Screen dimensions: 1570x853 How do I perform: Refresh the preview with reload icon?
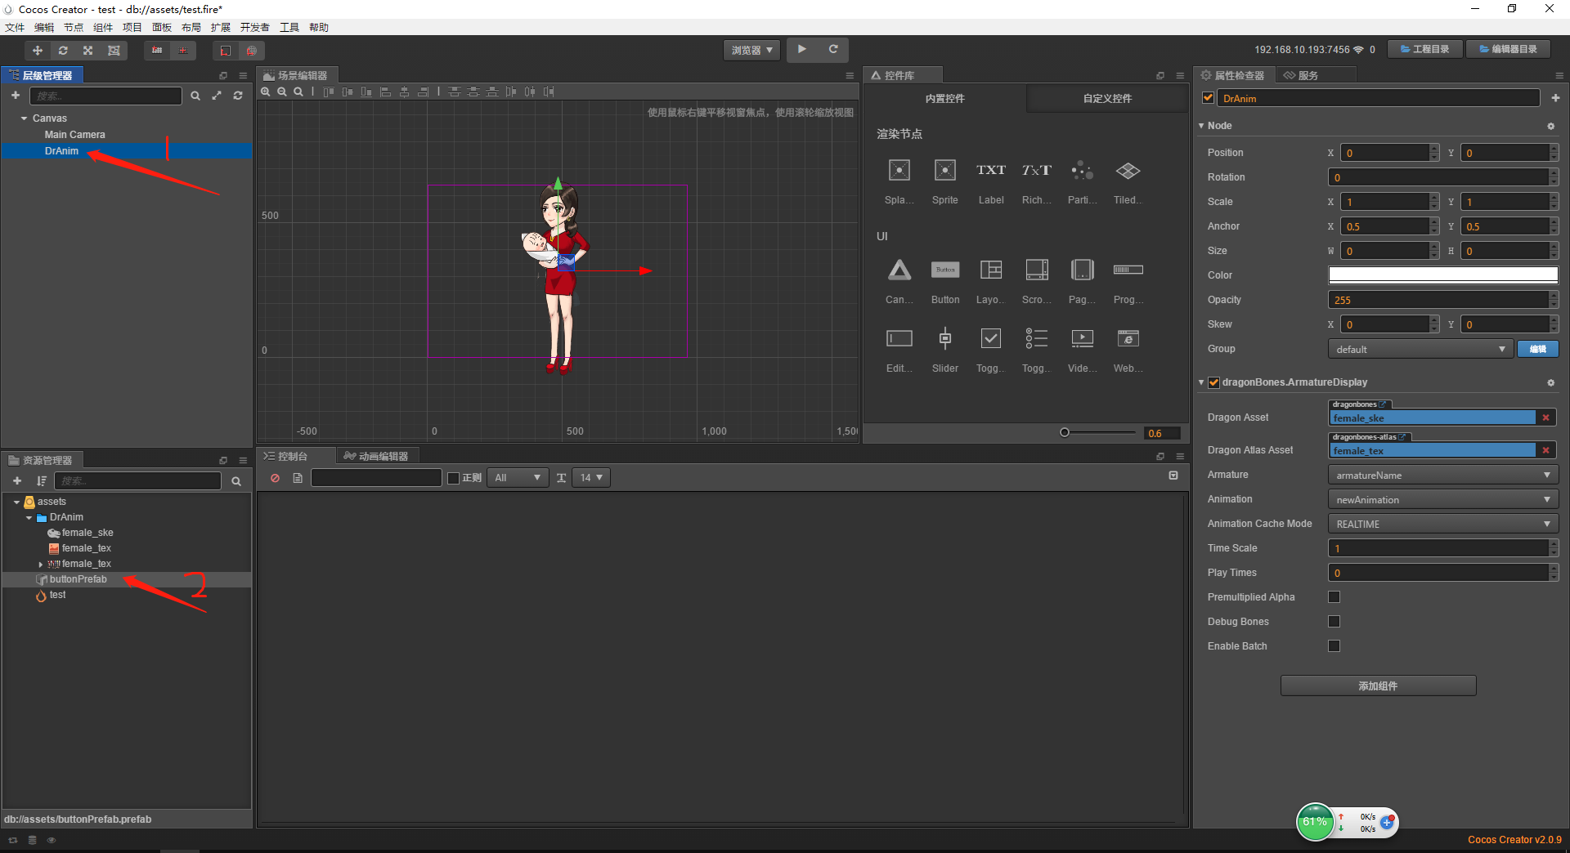833,50
